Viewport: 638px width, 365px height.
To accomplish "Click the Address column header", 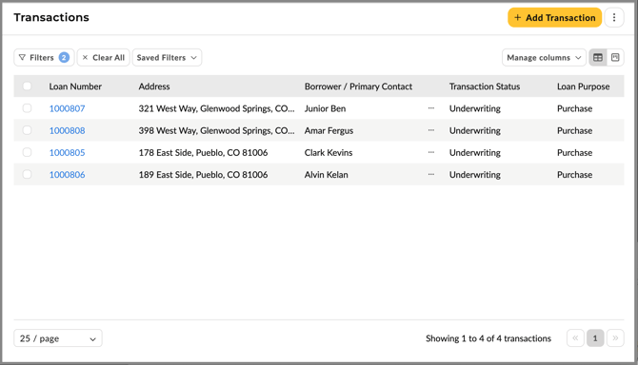I will pyautogui.click(x=154, y=86).
